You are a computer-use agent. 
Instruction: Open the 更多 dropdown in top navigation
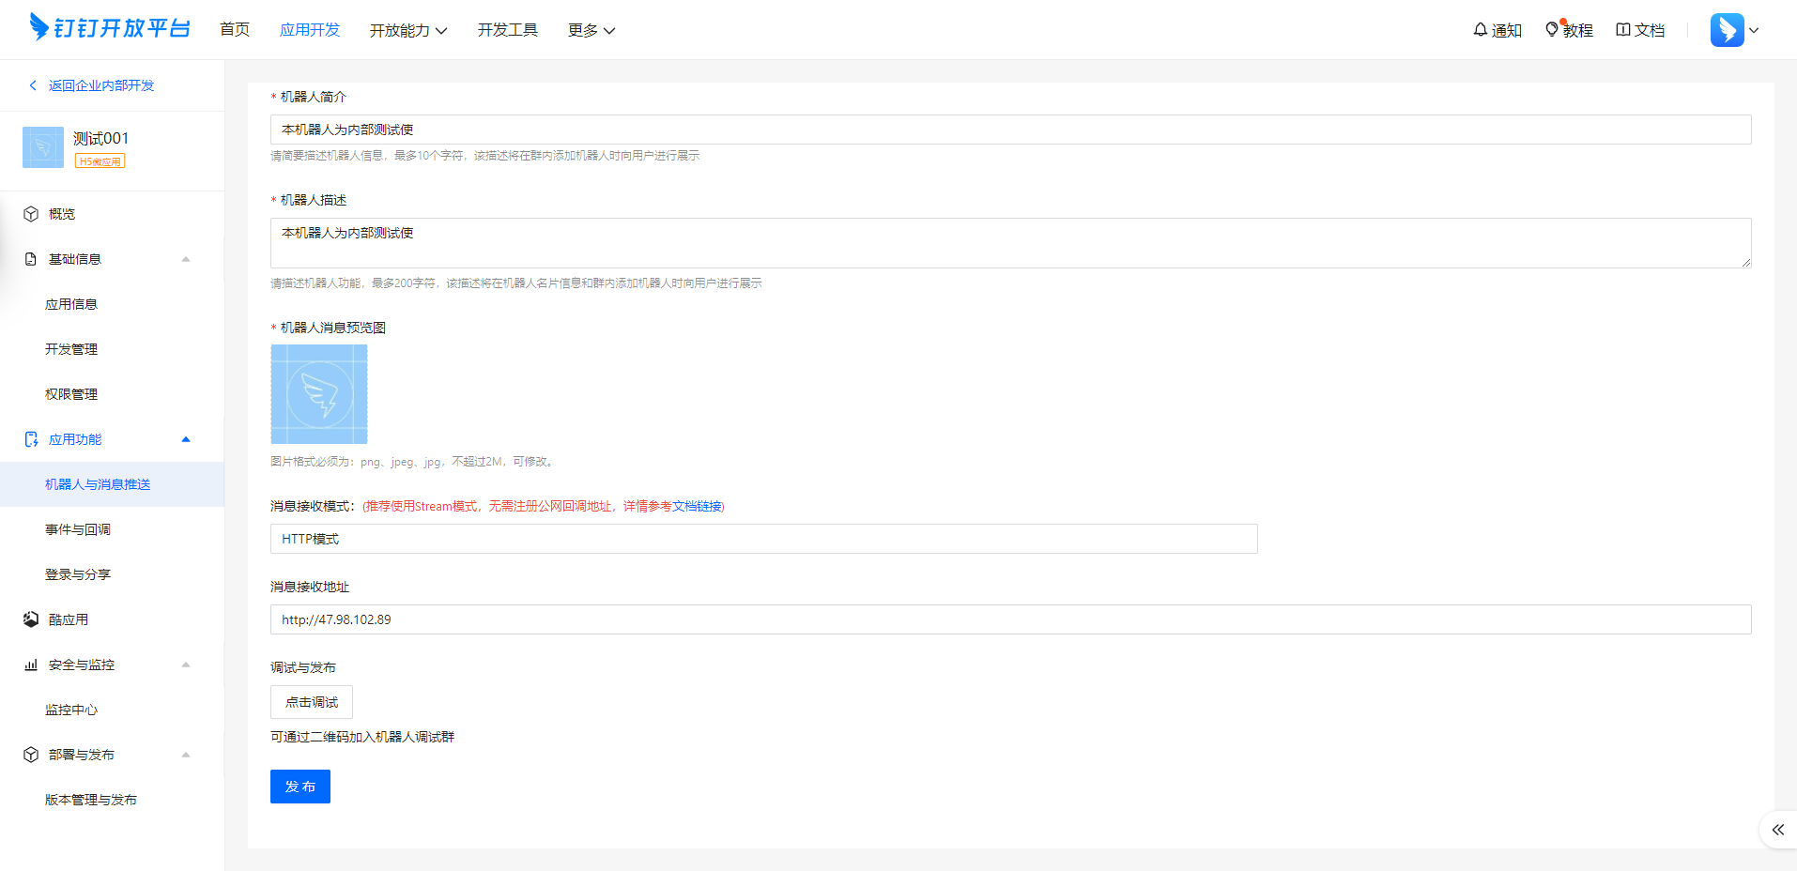(591, 31)
